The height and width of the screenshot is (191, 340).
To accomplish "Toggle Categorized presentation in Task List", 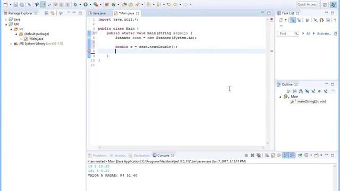I will (x=293, y=20).
